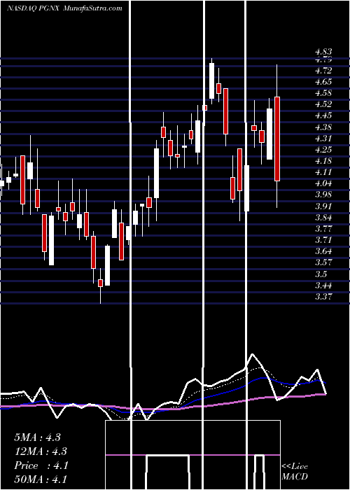
Task: Click the 3.71 price axis label
Action: pos(323,240)
